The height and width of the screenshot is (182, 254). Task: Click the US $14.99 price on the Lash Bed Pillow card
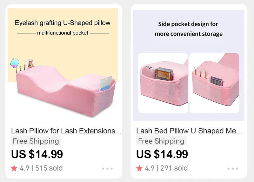click(162, 154)
